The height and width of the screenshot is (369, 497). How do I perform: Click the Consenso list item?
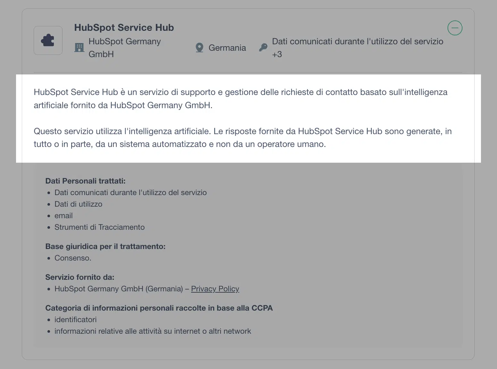click(x=73, y=258)
